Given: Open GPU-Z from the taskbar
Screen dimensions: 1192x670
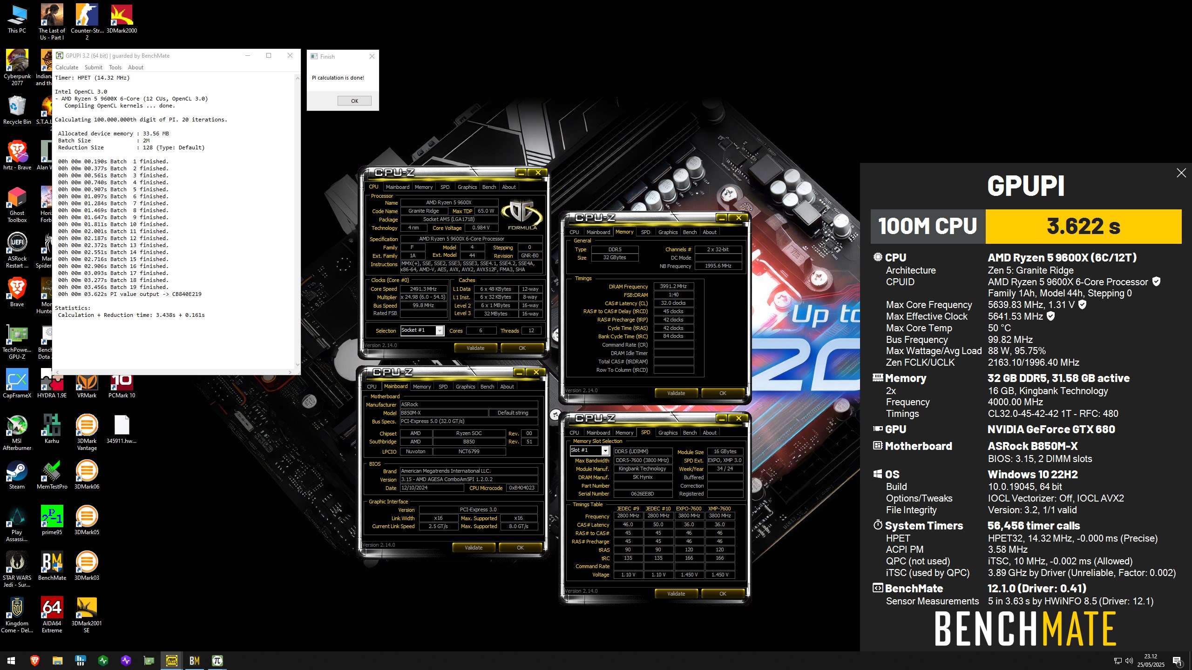Looking at the screenshot, I should 149,661.
